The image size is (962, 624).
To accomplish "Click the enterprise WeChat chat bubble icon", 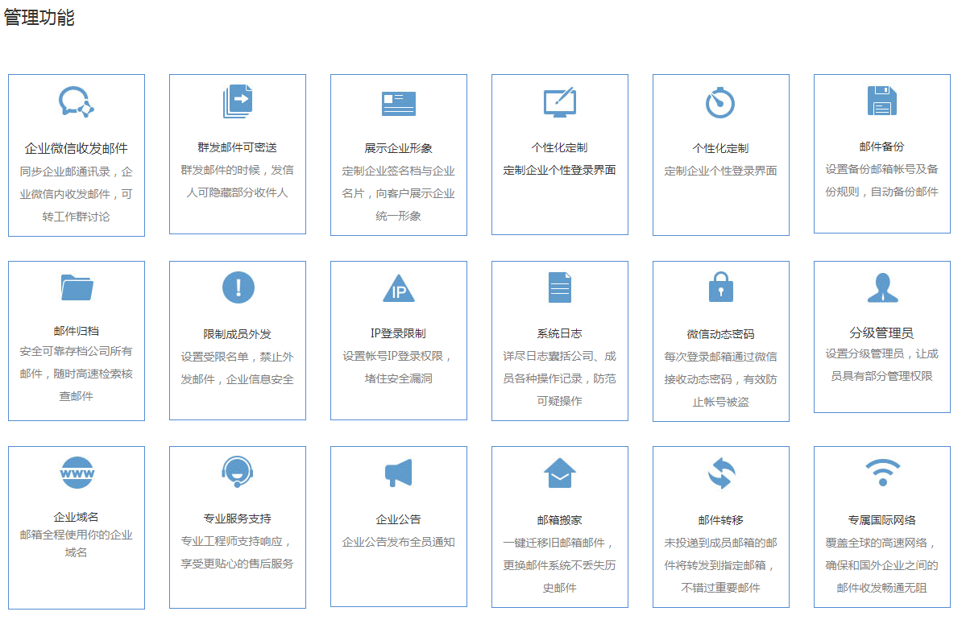I will 77,102.
